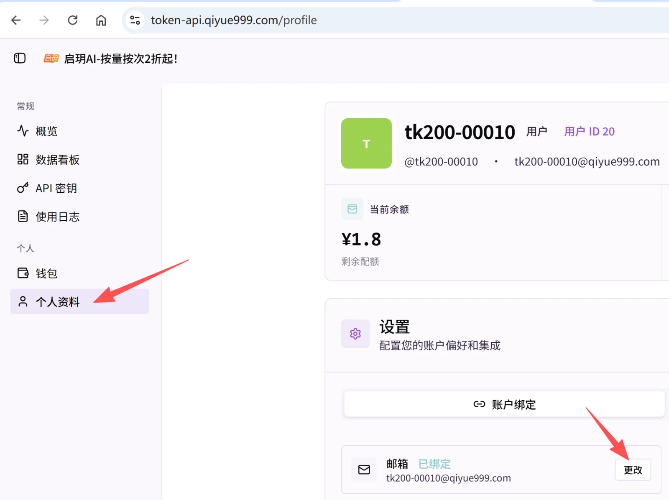
Task: Open API 密钥 in the sidebar
Action: pyautogui.click(x=79, y=188)
